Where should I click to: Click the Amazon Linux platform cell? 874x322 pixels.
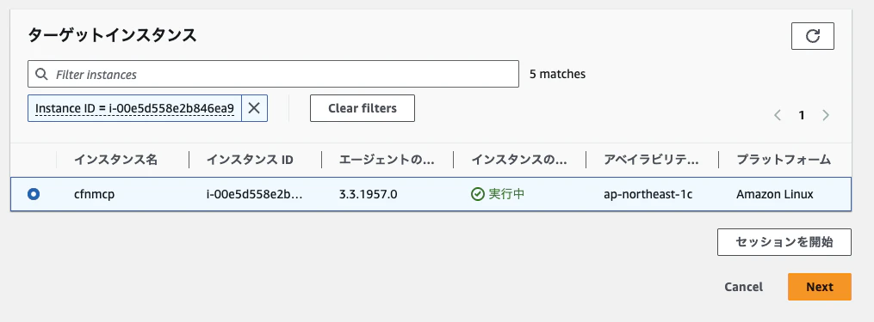pyautogui.click(x=775, y=195)
